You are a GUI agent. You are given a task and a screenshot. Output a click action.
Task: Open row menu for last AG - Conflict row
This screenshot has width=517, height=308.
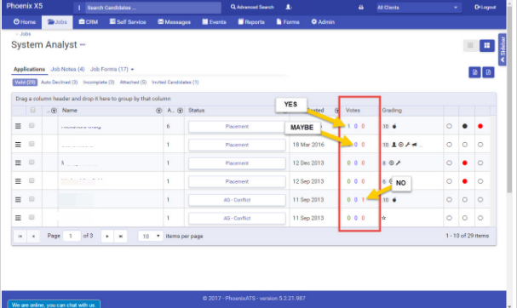tap(18, 218)
